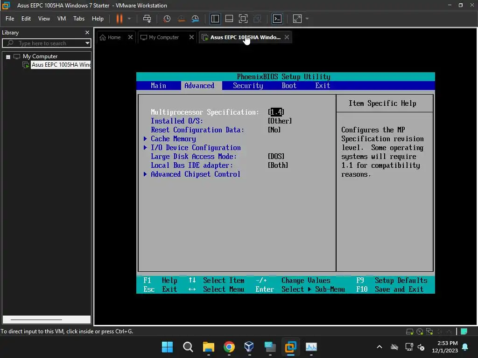Click the stretch guest display icon
This screenshot has width=478, height=358.
coord(297,19)
